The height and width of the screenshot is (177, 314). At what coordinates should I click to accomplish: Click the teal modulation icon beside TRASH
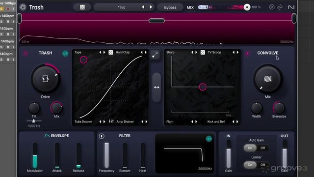click(65, 53)
